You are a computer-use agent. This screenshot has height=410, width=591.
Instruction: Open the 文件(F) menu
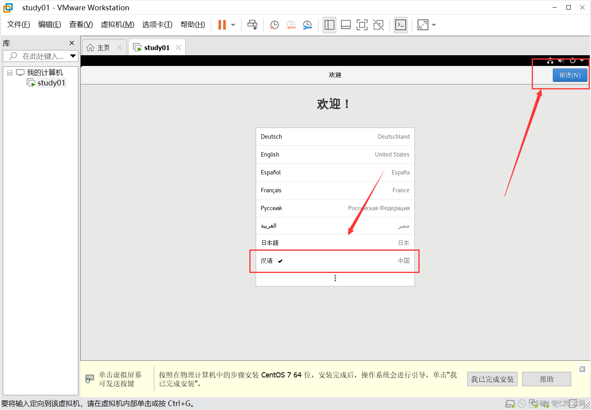tap(19, 25)
